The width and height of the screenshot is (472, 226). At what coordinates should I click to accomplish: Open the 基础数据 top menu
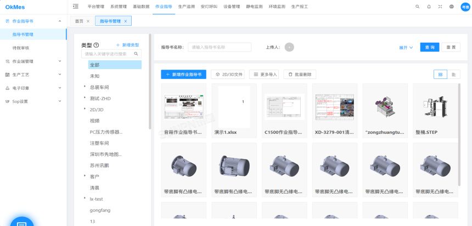(141, 7)
